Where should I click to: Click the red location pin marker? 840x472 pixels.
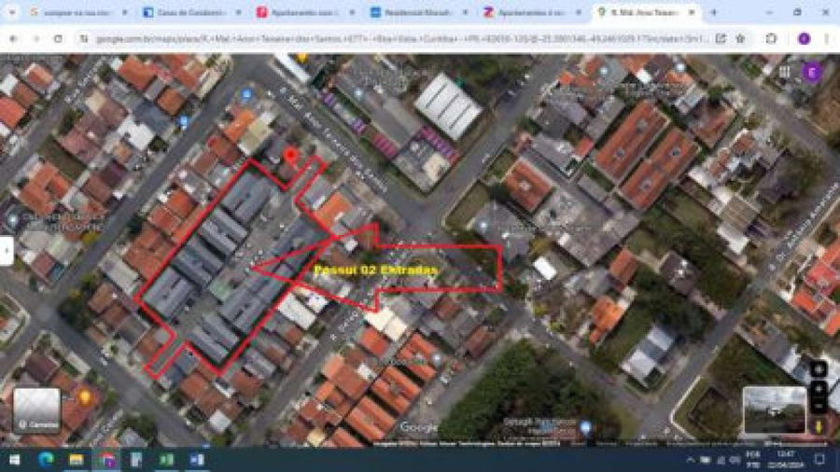click(x=290, y=157)
